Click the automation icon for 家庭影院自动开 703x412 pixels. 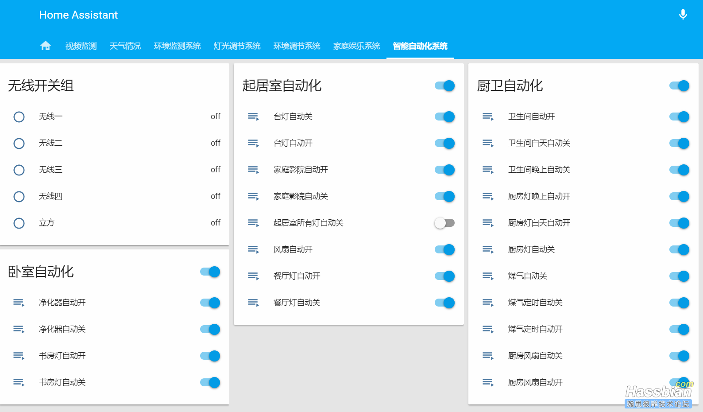point(254,170)
